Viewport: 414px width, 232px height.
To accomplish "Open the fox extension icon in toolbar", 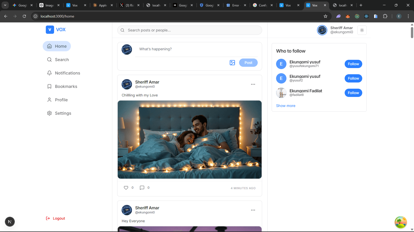I will point(348,16).
